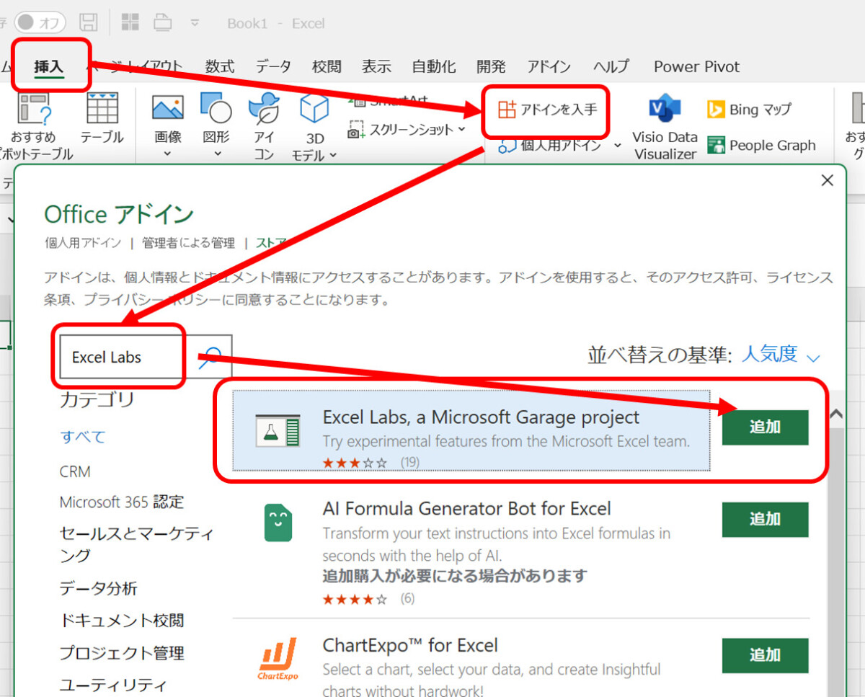Click 追加 for AI Formula Generator Bot

(x=765, y=520)
